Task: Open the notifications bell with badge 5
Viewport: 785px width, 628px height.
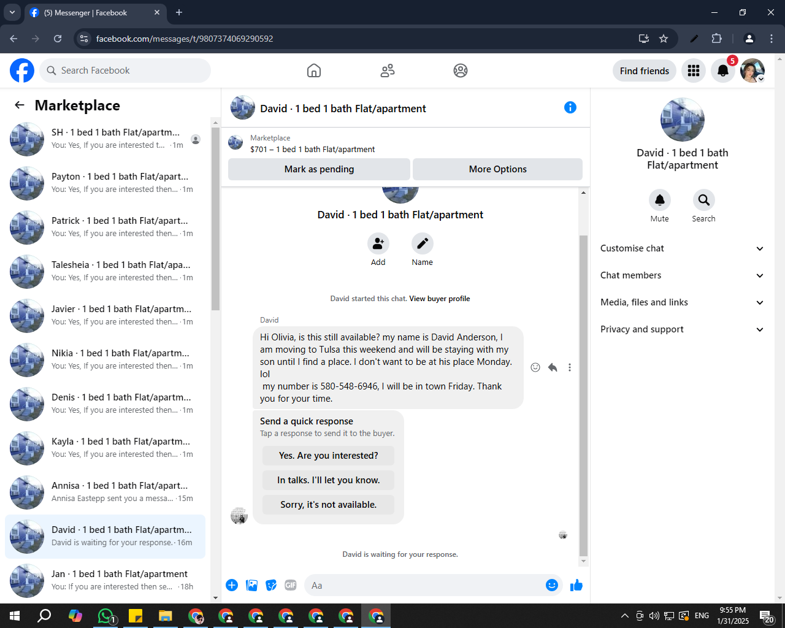Action: point(723,71)
